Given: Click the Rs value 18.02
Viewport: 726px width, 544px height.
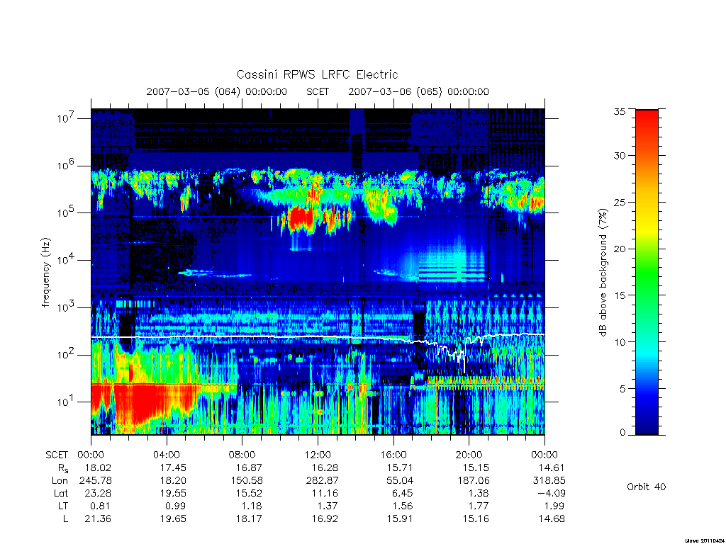Looking at the screenshot, I should 98,467.
